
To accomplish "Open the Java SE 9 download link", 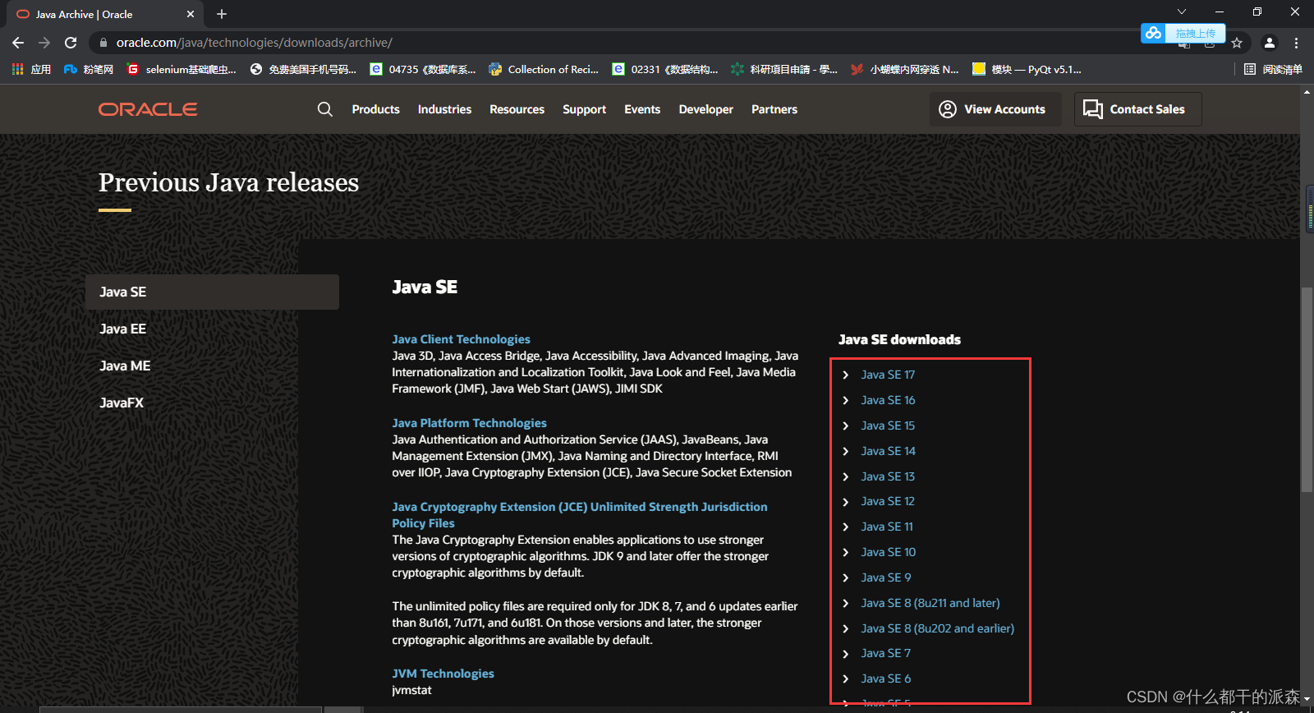I will coord(886,577).
